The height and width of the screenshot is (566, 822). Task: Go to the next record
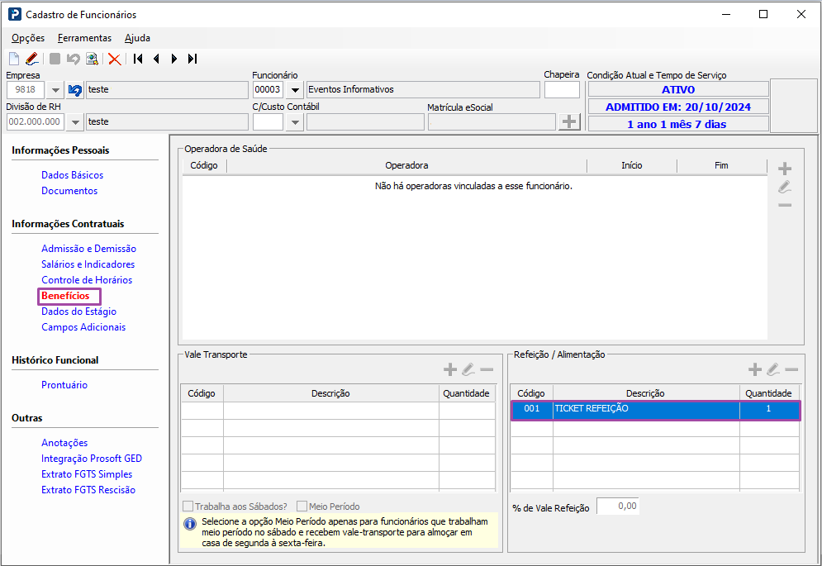click(x=174, y=59)
